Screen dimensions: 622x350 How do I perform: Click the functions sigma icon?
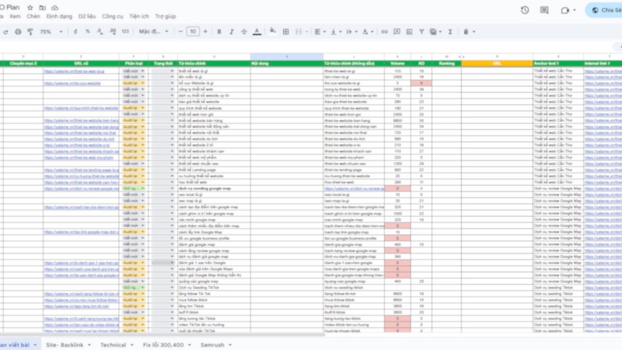450,31
